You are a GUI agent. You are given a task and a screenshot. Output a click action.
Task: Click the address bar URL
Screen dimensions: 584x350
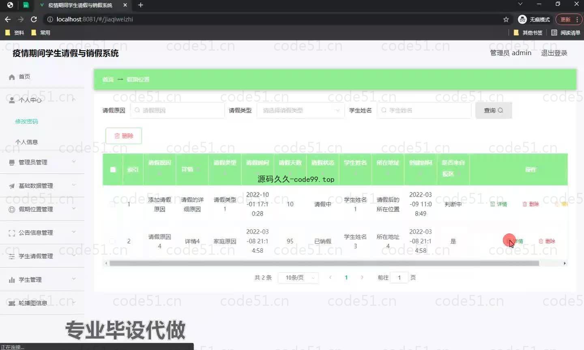tap(95, 19)
